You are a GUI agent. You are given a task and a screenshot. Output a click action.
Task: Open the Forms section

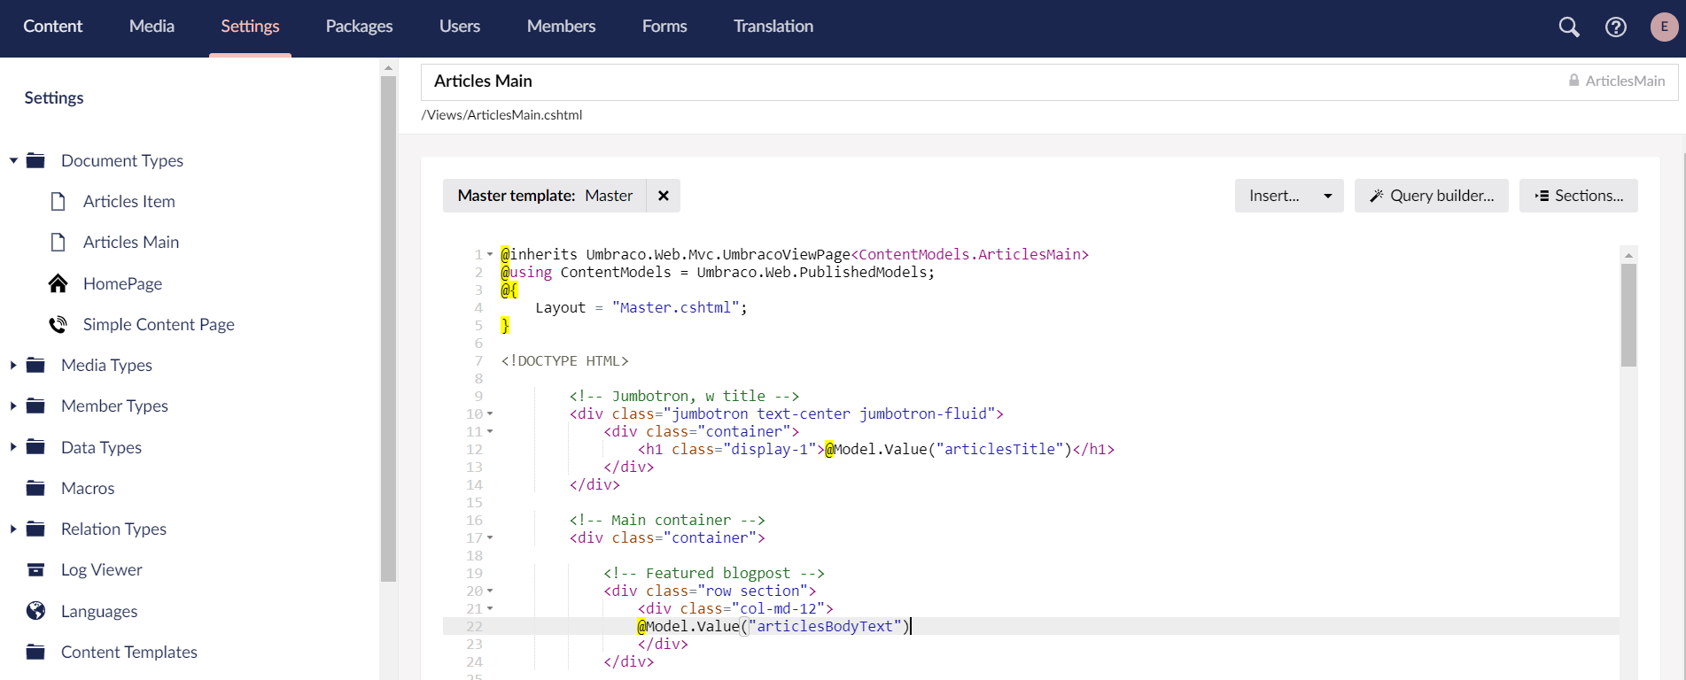coord(664,27)
